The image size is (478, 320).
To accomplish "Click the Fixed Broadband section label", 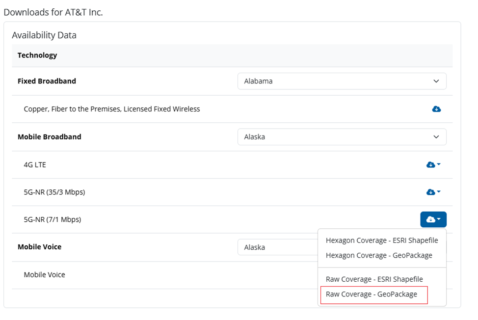I will coord(47,81).
